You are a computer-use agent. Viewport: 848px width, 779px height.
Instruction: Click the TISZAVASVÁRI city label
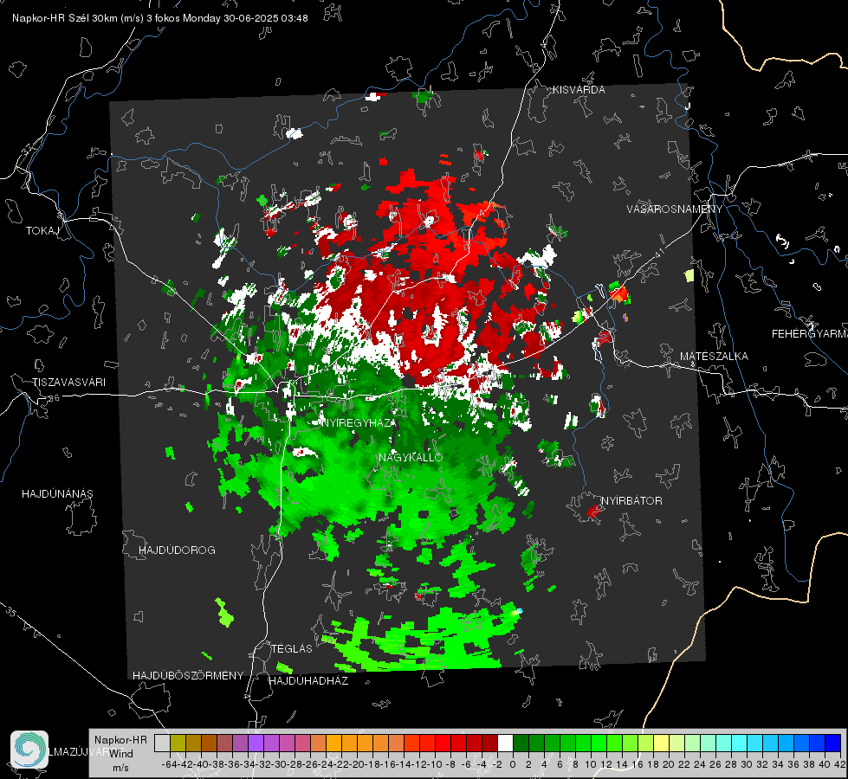[x=68, y=383]
